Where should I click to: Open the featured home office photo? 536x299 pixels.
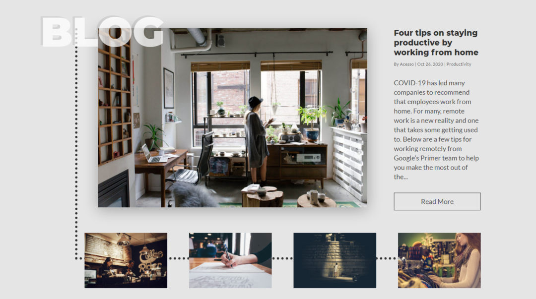(x=232, y=118)
